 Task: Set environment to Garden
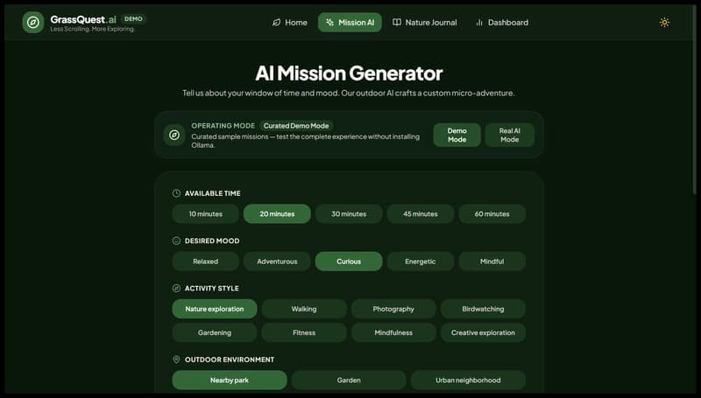coord(349,381)
